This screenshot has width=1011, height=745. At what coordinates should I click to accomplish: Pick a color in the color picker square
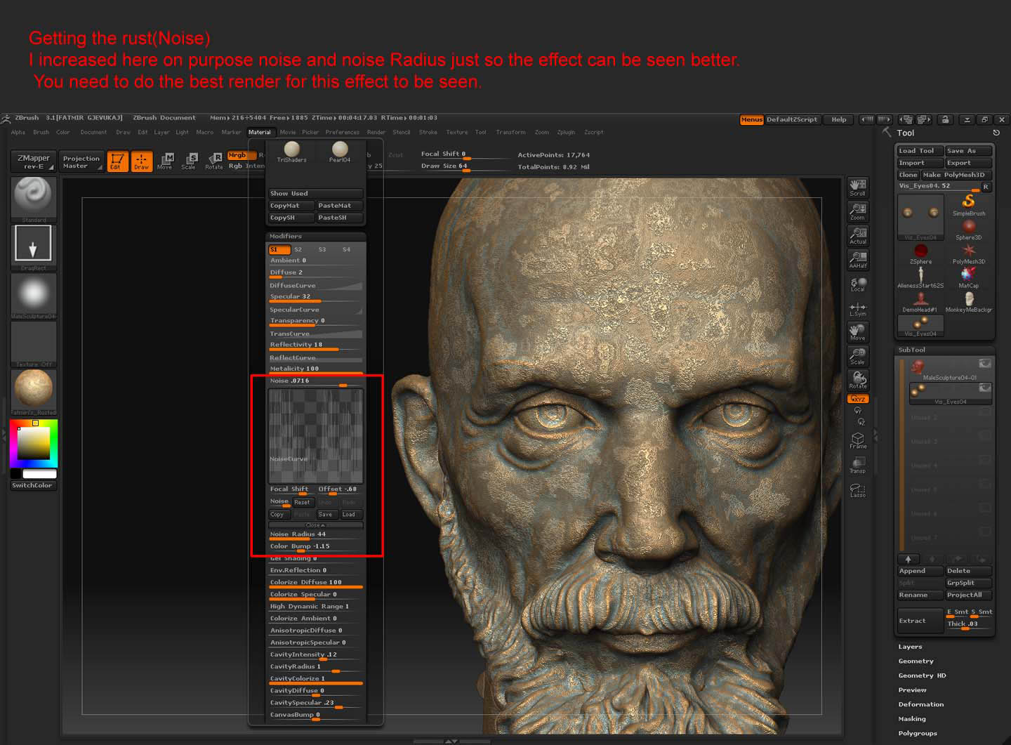coord(33,442)
